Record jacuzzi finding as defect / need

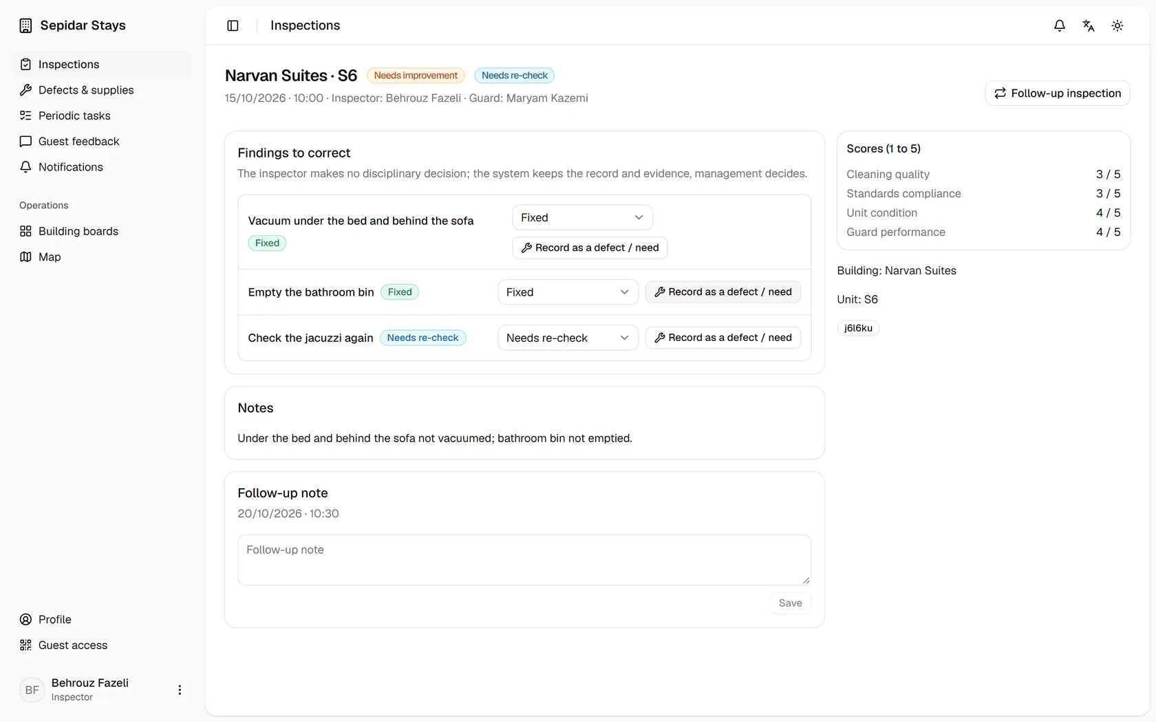[x=722, y=338]
